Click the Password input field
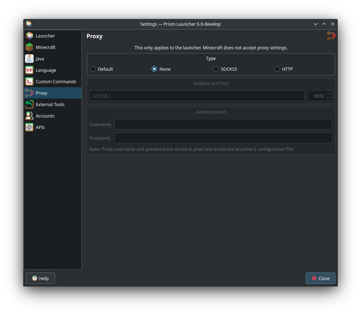This screenshot has height=314, width=361. point(223,138)
